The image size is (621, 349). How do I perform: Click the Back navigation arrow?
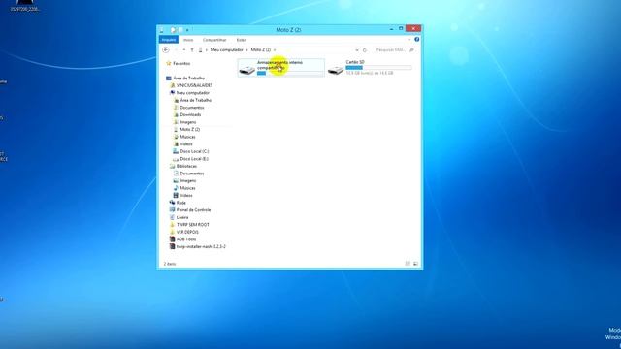pyautogui.click(x=166, y=49)
